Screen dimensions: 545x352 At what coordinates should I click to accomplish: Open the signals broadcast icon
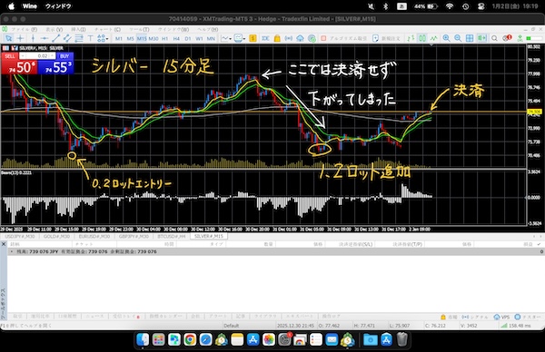pos(289,38)
